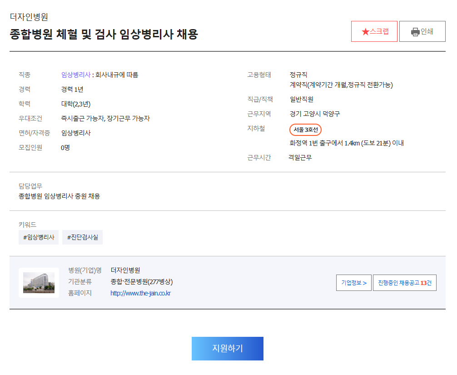Click the #진단검사실 keyword tag

pyautogui.click(x=82, y=237)
